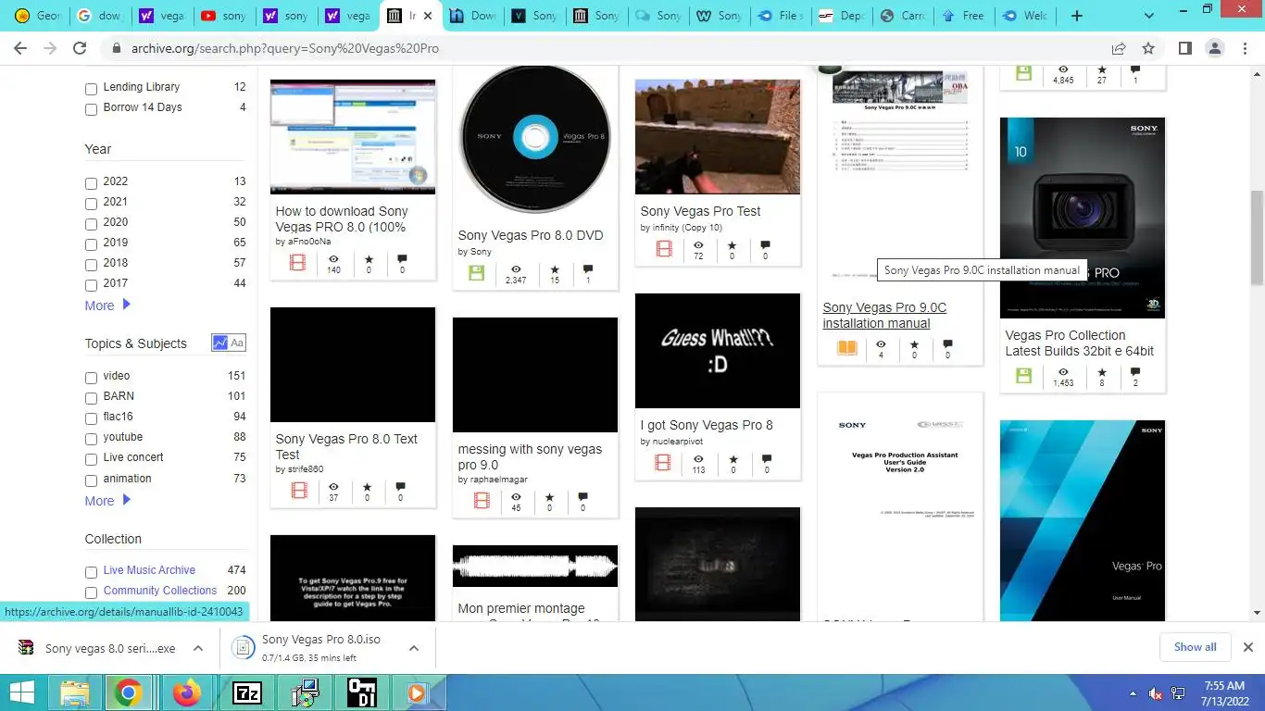Click the reviews comment icon under Sony Vegas Pro Test
The image size is (1265, 711).
tap(765, 245)
